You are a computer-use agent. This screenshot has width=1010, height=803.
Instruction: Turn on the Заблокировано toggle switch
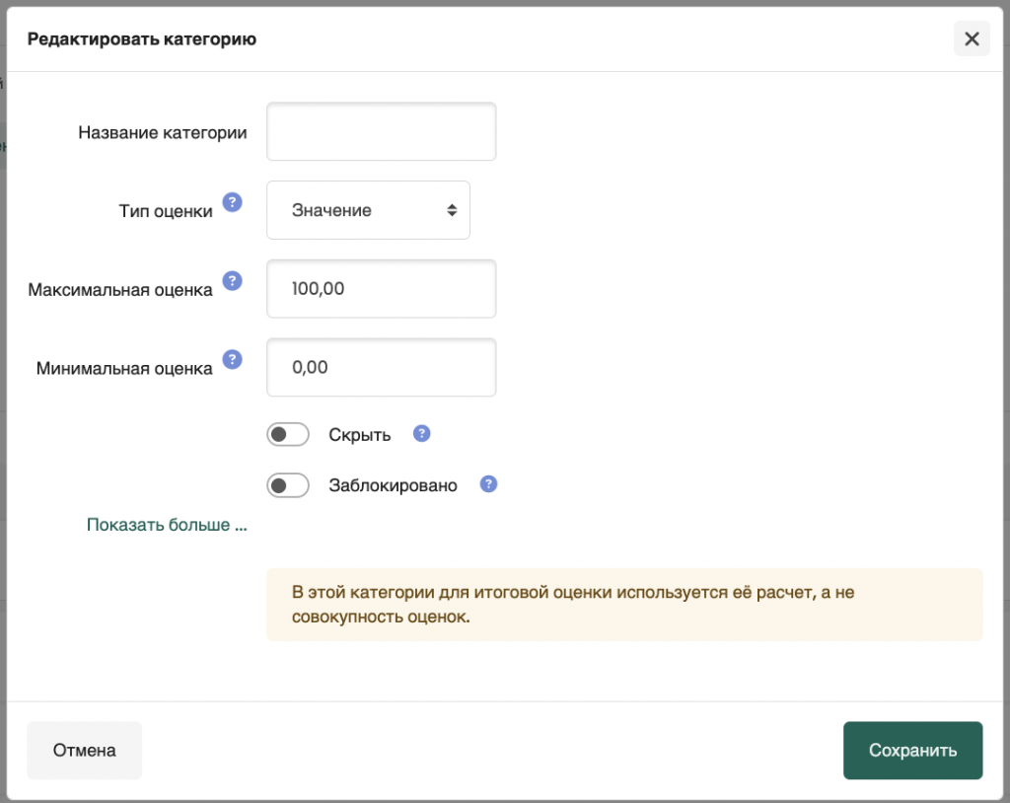coord(288,485)
